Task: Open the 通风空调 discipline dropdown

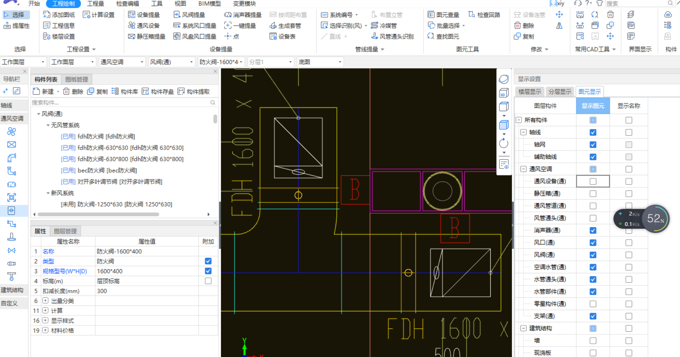Action: pos(122,62)
